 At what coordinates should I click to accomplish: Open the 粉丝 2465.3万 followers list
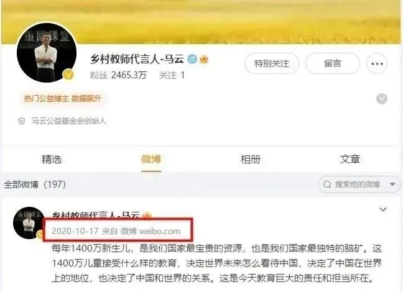(118, 75)
